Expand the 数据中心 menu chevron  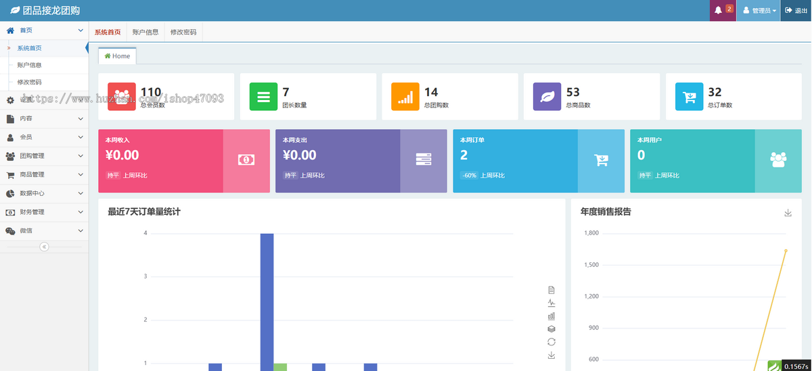[x=81, y=193]
